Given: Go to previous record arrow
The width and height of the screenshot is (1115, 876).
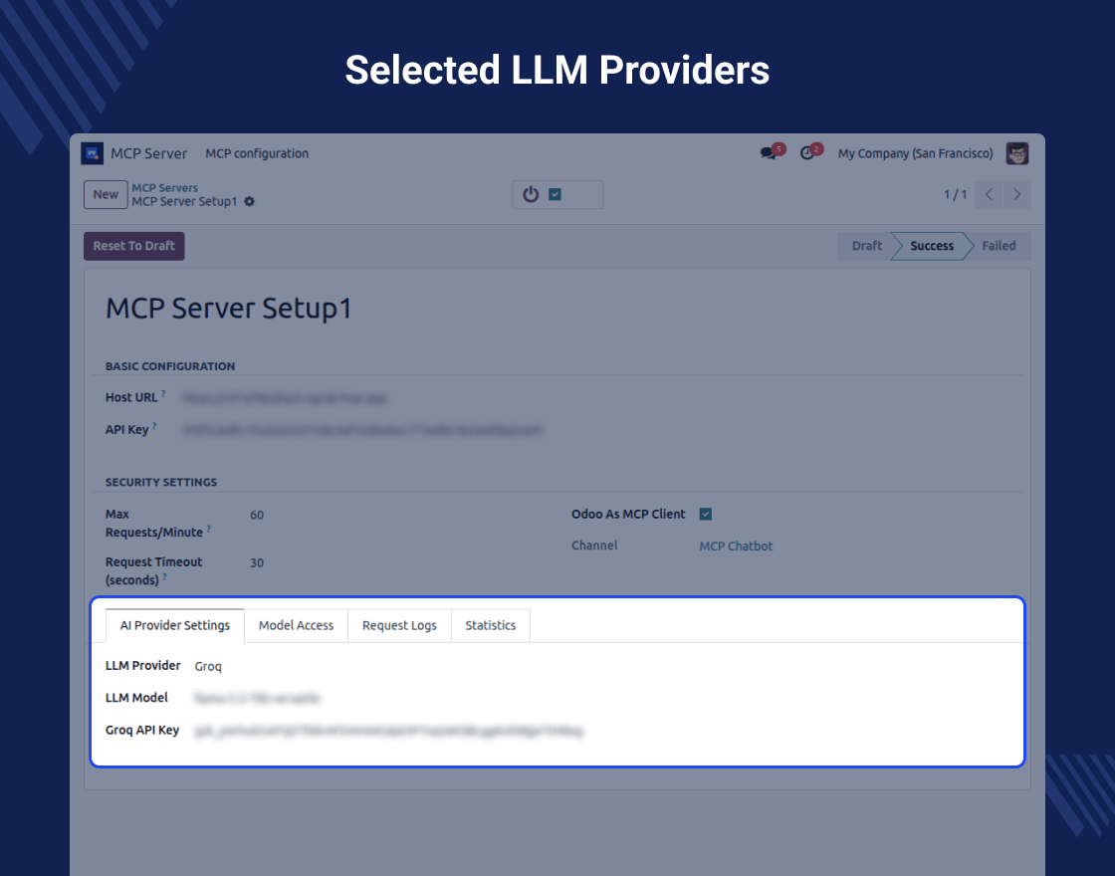Looking at the screenshot, I should point(989,195).
